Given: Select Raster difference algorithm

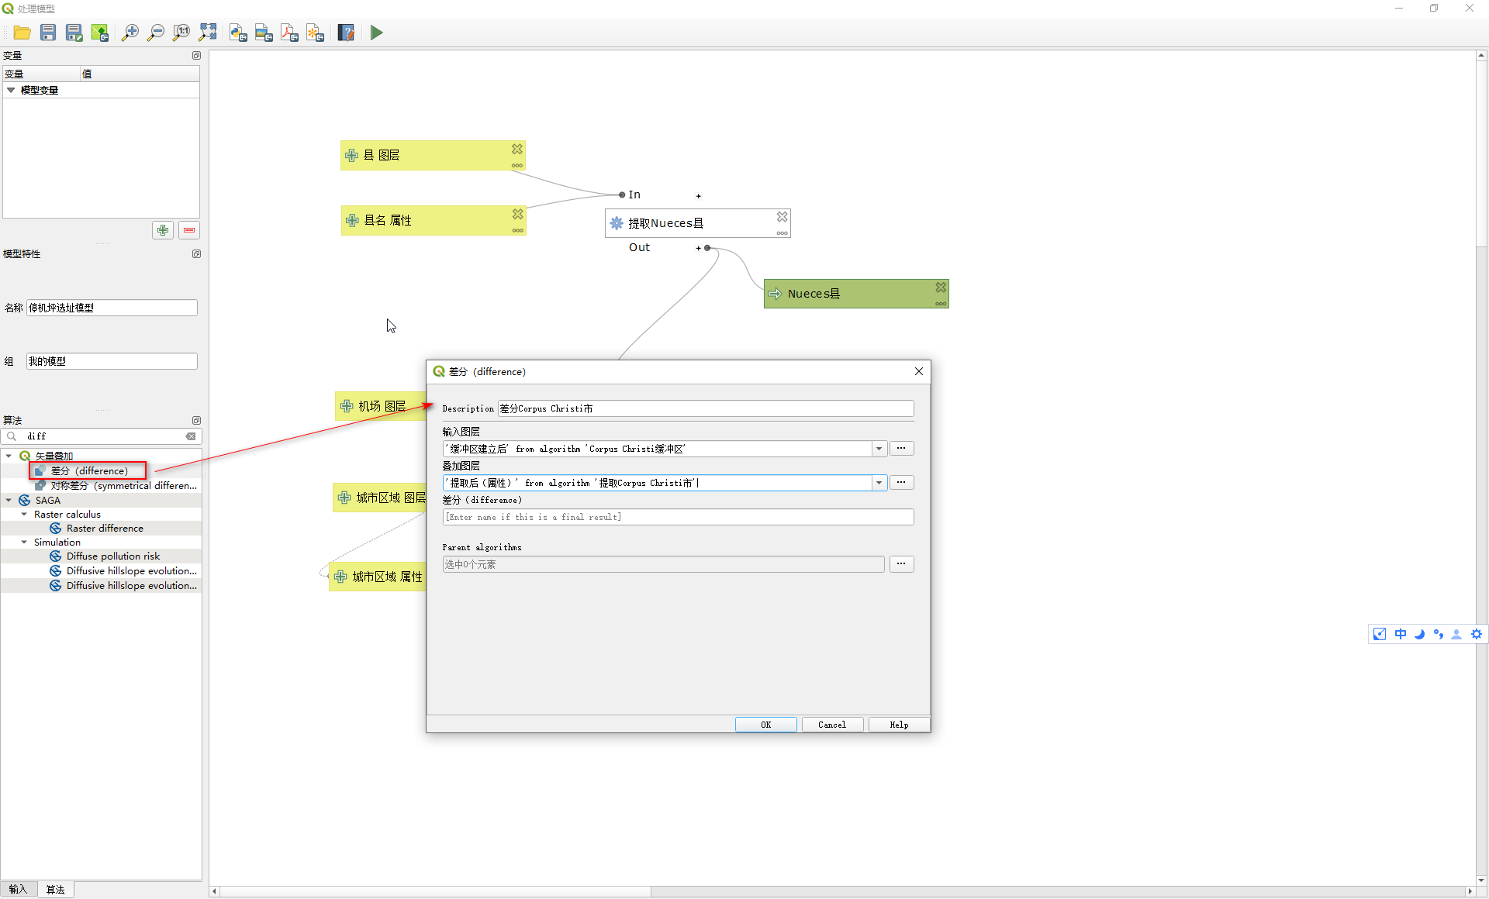Looking at the screenshot, I should (105, 528).
